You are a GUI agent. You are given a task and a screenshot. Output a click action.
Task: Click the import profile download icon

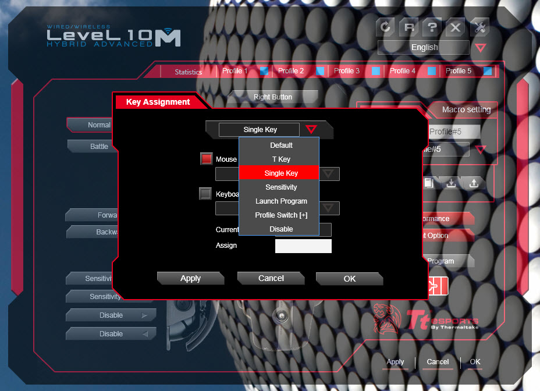click(x=451, y=183)
